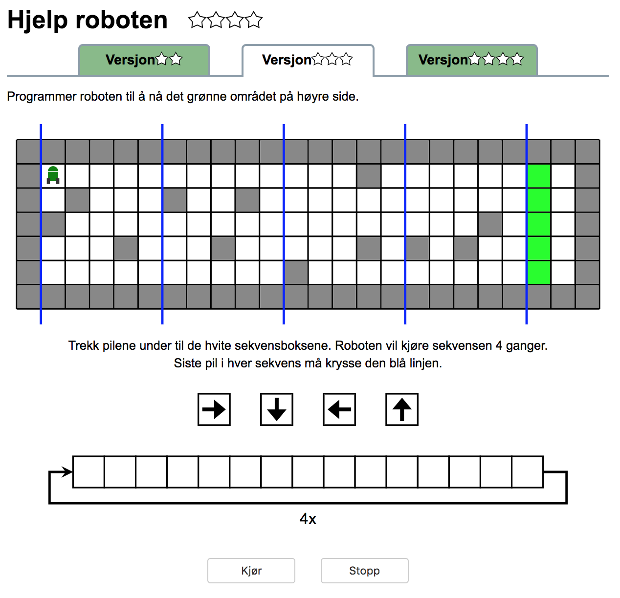Click the second empty sequence box

[120, 472]
